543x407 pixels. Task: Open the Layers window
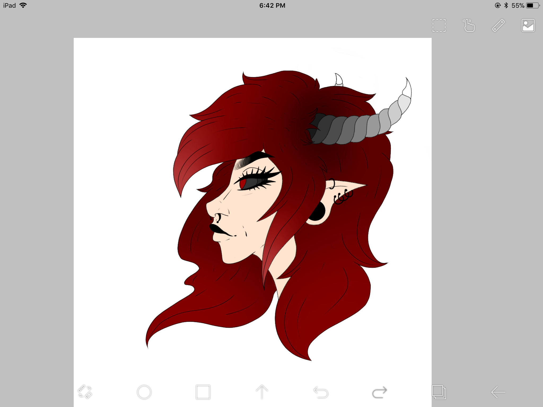[x=439, y=392]
